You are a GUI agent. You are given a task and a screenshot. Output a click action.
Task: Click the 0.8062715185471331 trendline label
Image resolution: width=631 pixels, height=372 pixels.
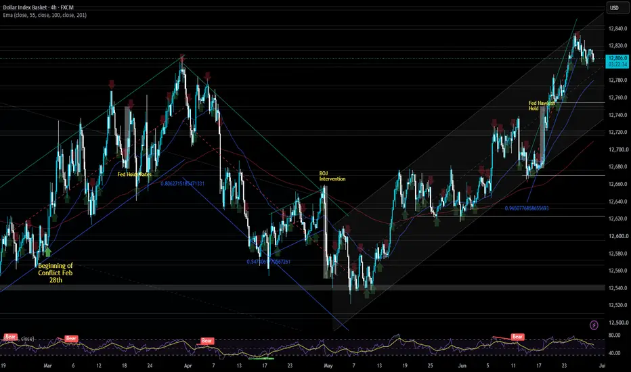[182, 184]
